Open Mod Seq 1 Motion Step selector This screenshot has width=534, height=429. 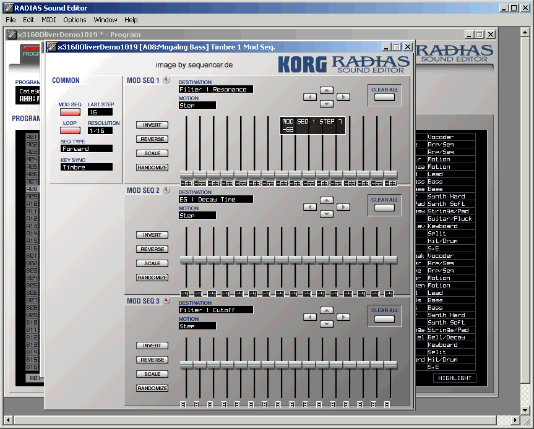197,105
